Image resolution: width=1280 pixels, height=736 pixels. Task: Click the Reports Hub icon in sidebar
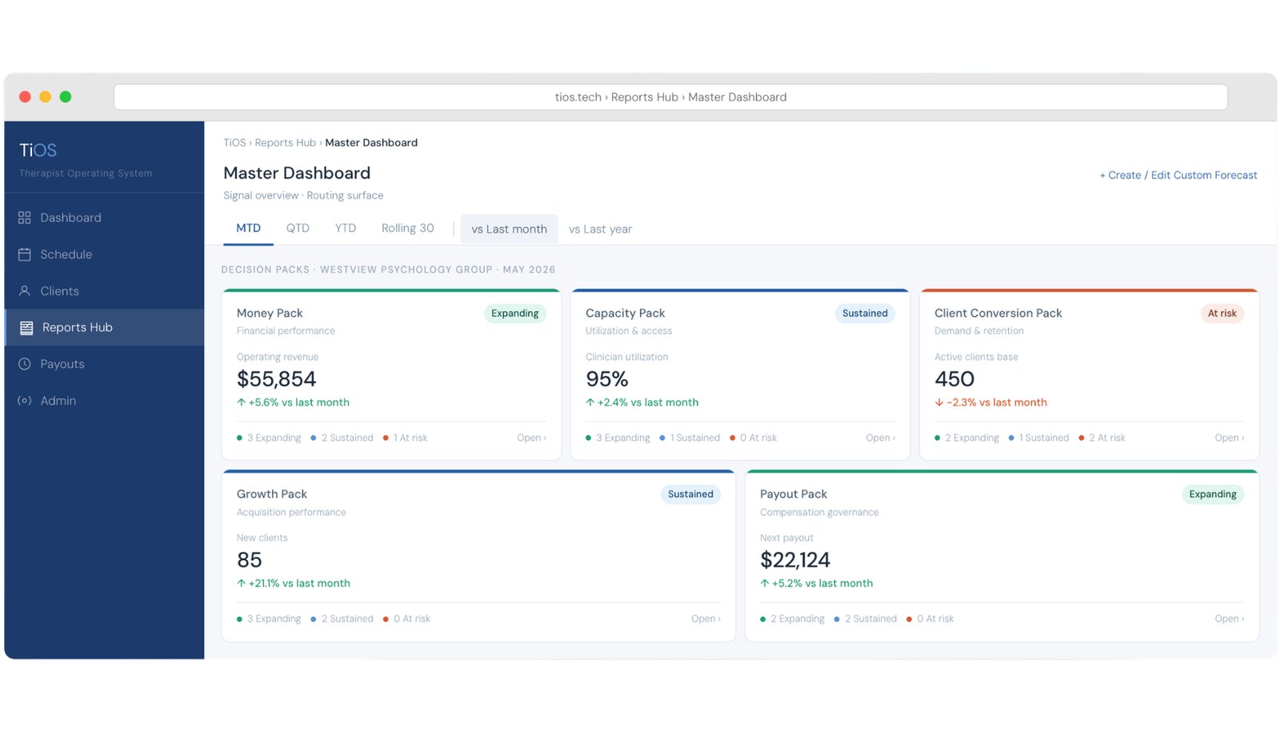26,328
